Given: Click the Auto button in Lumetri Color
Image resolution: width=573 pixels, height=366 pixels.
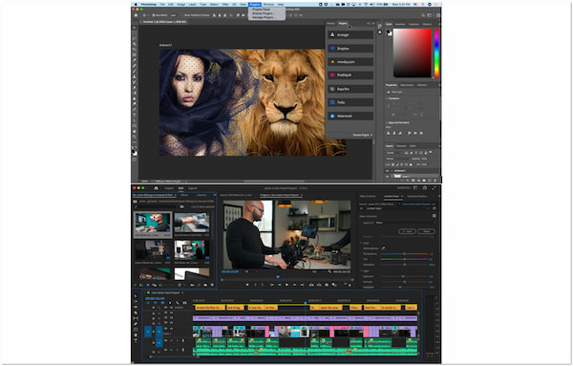Looking at the screenshot, I should pyautogui.click(x=407, y=231).
